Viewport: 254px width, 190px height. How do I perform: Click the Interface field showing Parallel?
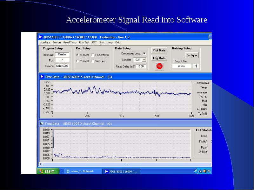point(62,54)
